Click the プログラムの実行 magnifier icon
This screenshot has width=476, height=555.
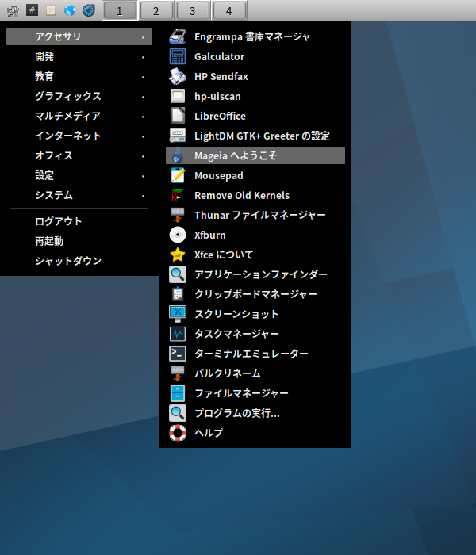tap(178, 413)
